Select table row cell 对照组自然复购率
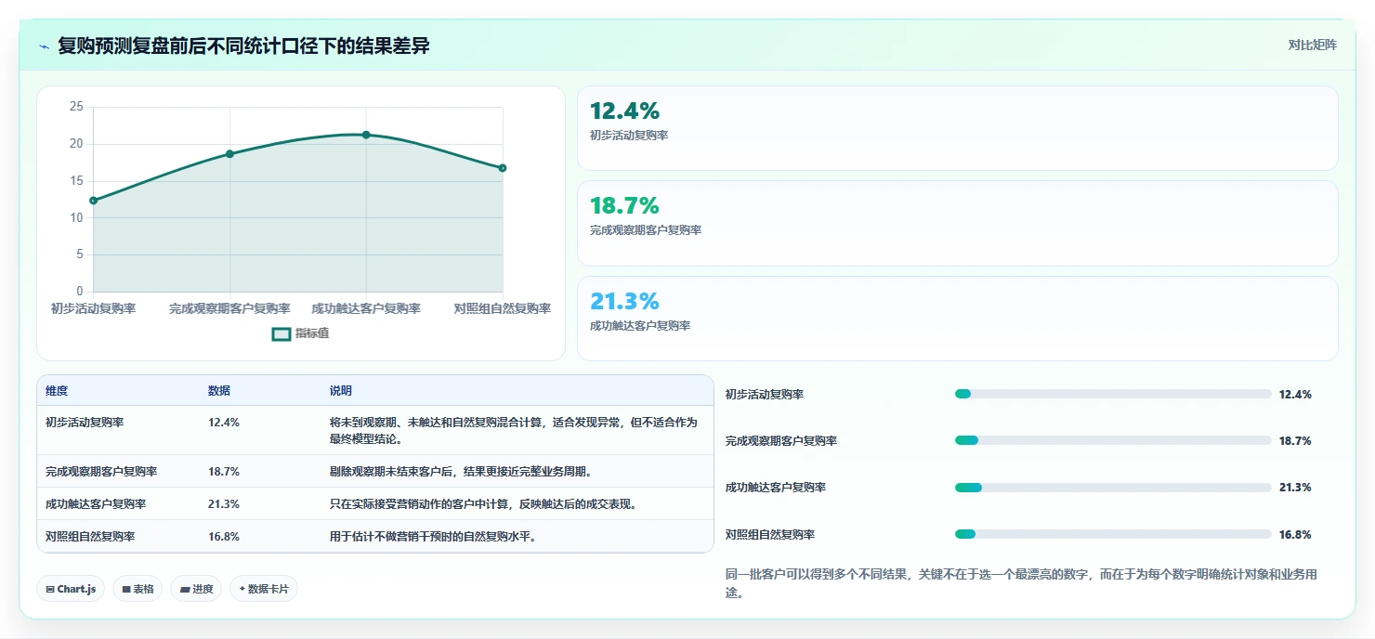The height and width of the screenshot is (639, 1375). [90, 536]
